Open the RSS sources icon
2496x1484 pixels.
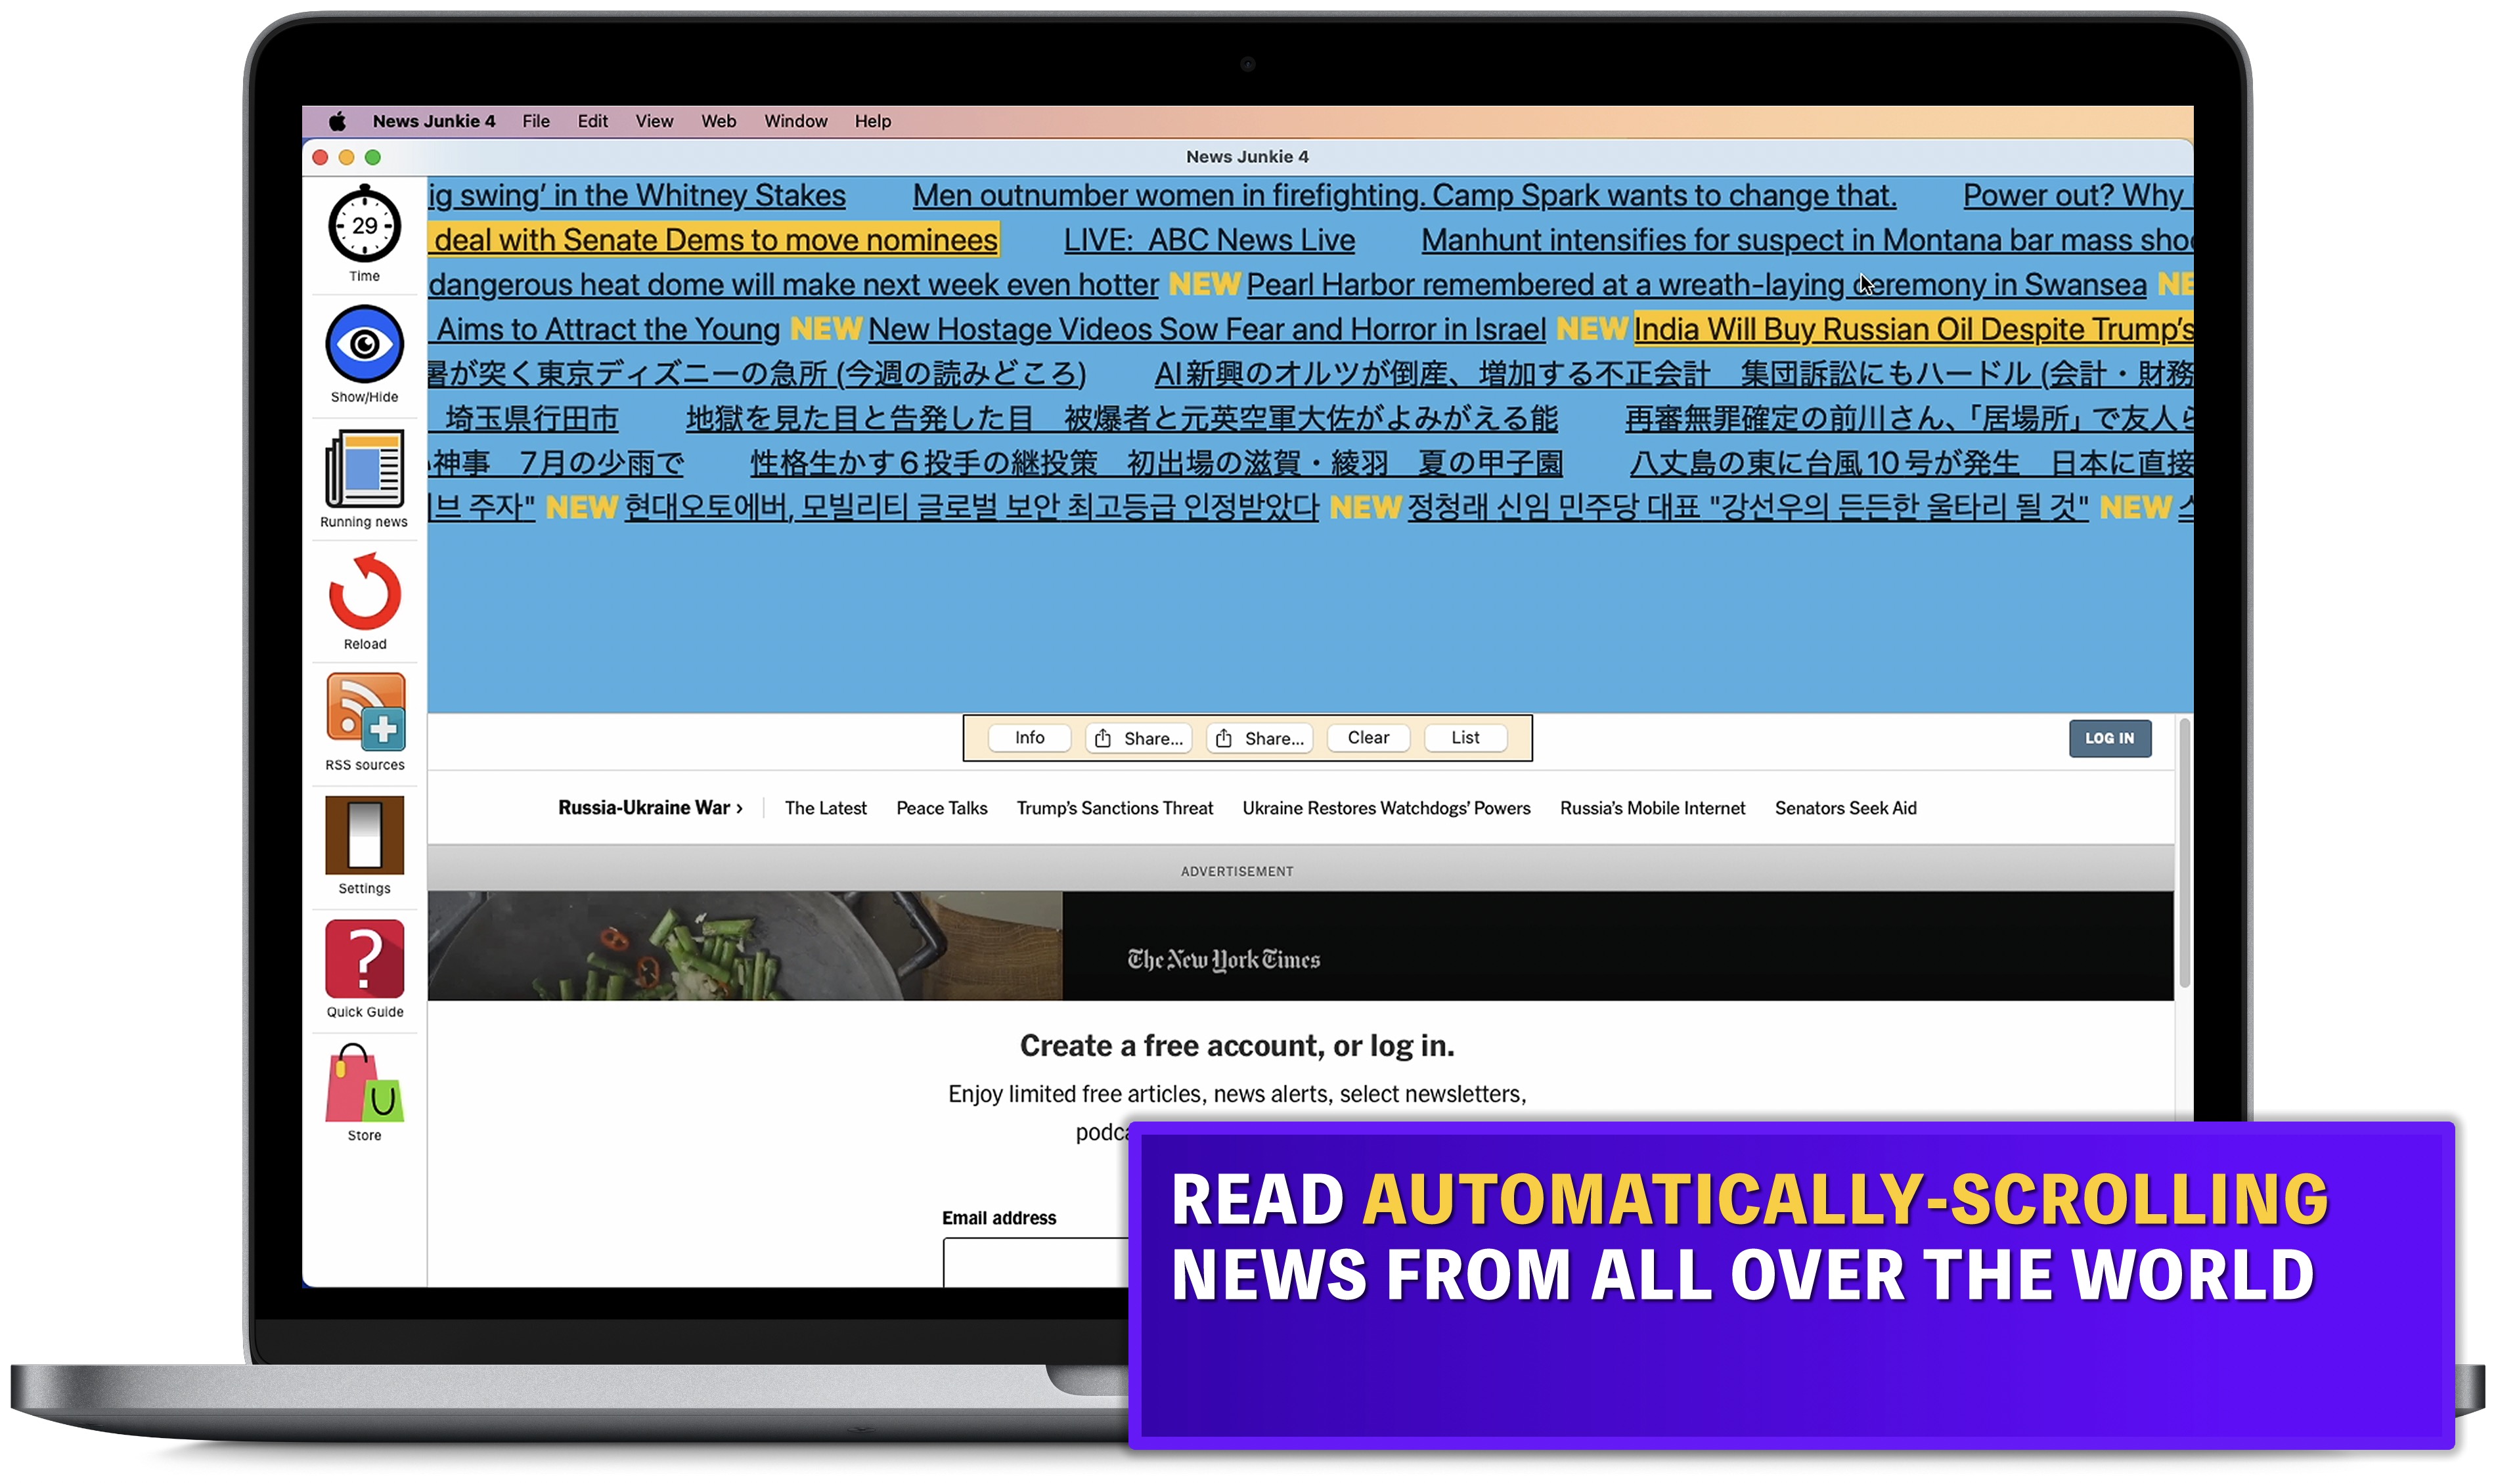(364, 712)
